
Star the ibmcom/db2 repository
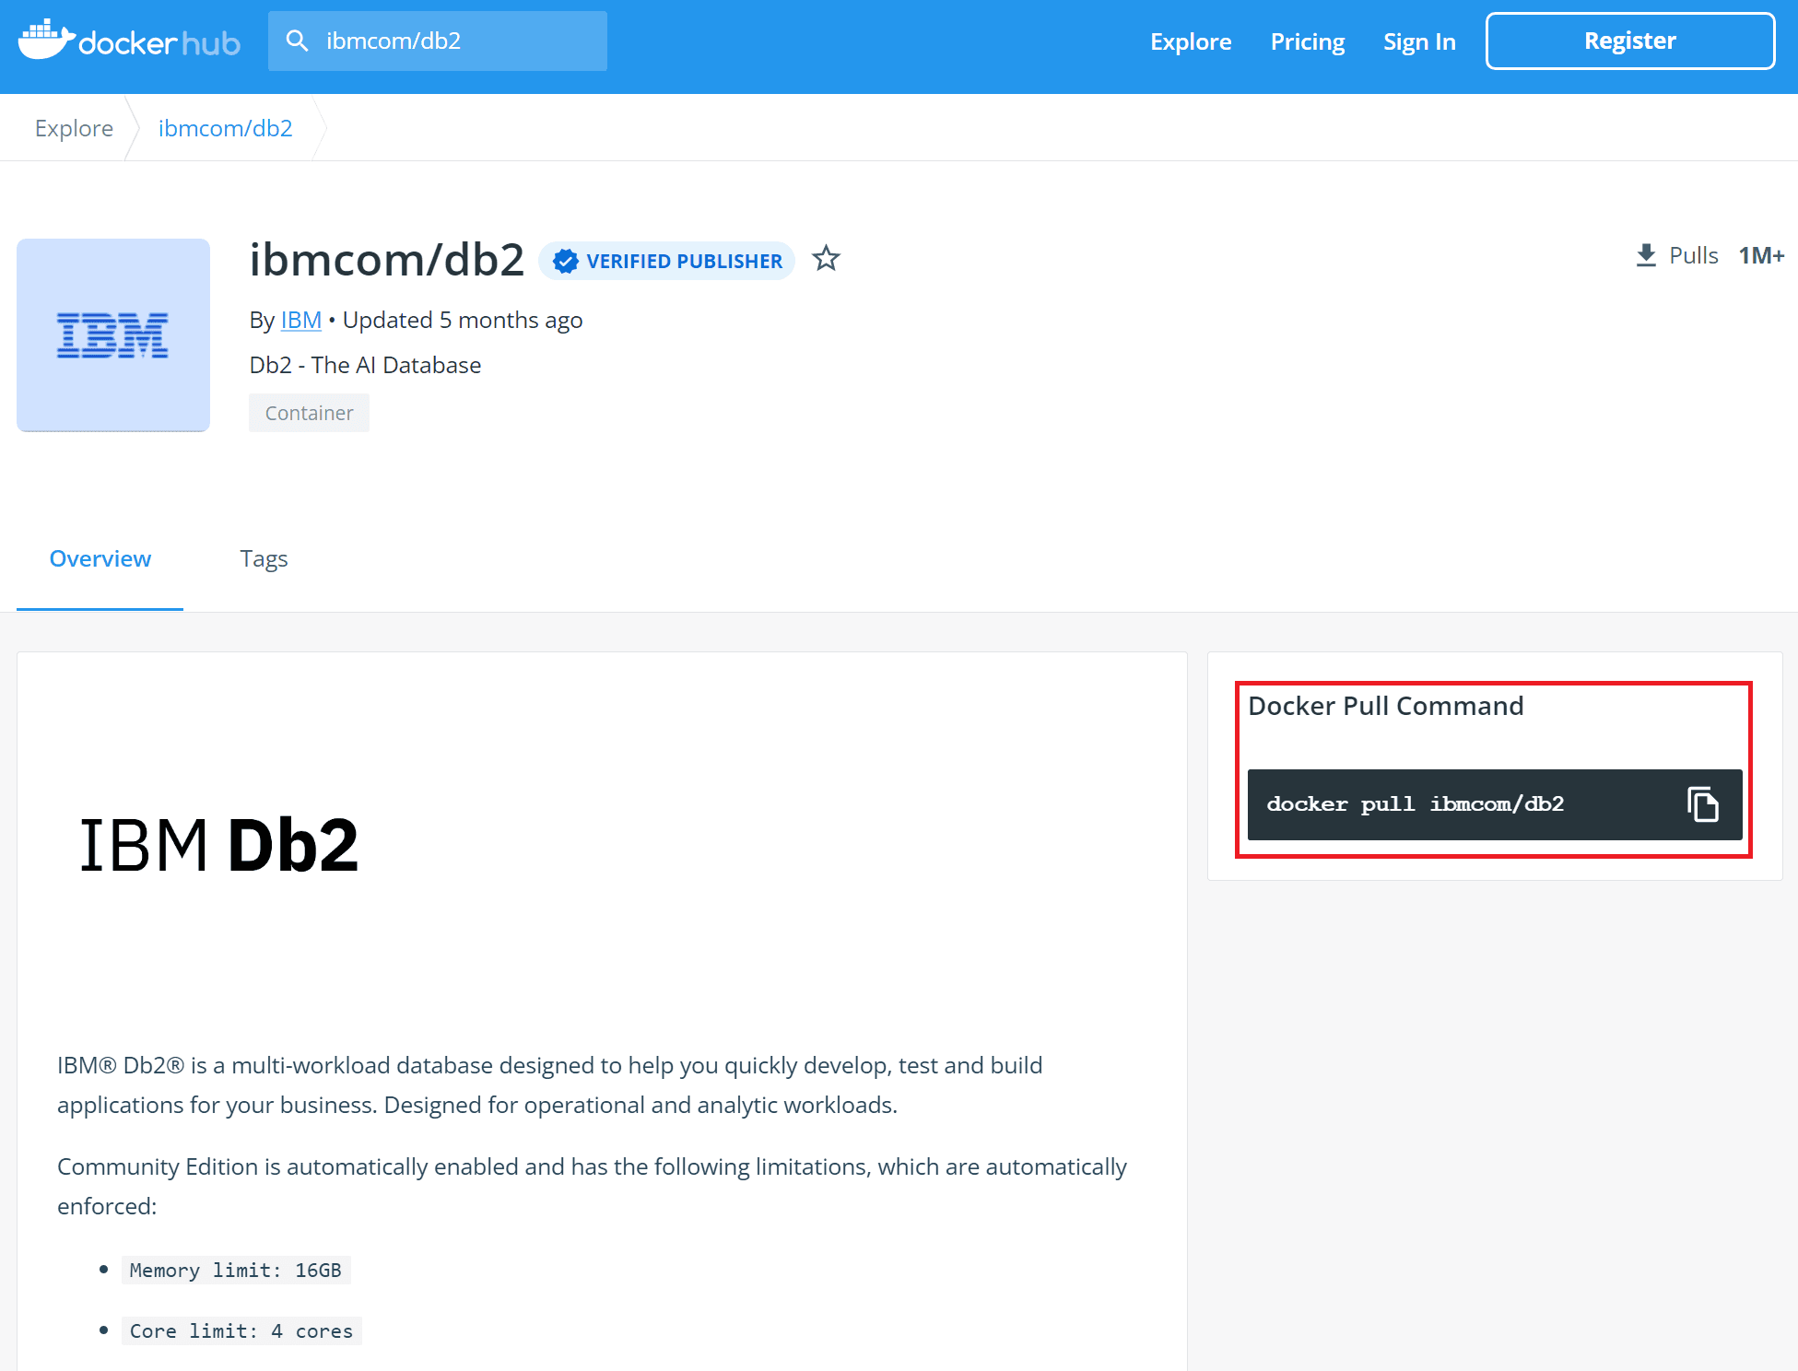(x=826, y=259)
